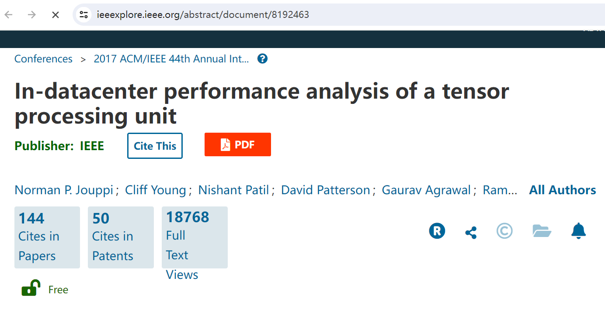
Task: Click the browser back arrow
Action: 9,15
